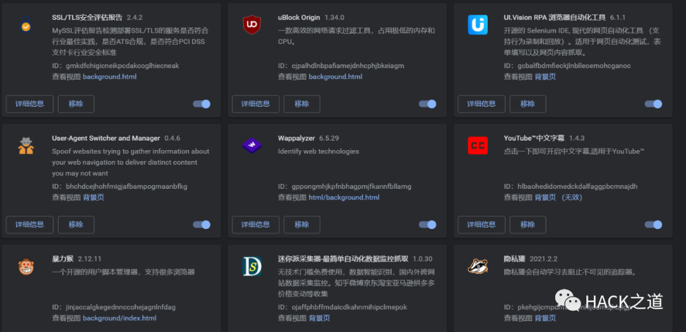Select ID text cjpalhdlnbpafiamejdnhcphjbkeiagm

348,66
